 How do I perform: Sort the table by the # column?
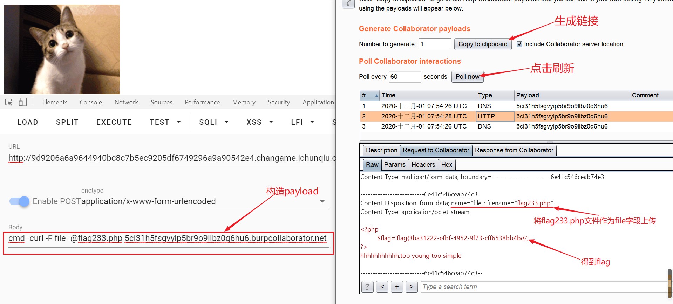coord(369,95)
